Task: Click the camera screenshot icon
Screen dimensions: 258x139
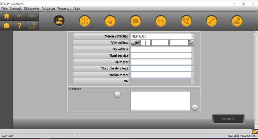Action: pos(255,132)
